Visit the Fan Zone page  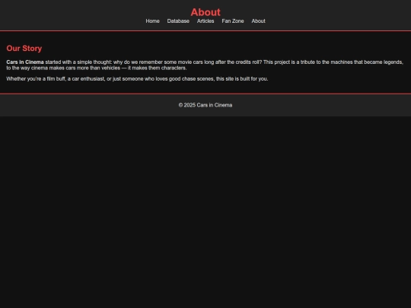(x=233, y=21)
